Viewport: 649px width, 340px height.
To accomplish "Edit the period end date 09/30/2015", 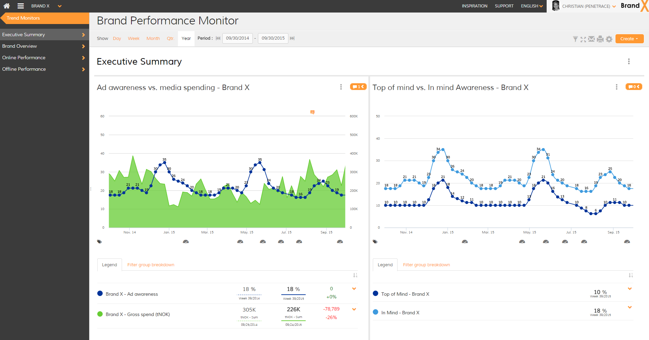I will pos(273,38).
